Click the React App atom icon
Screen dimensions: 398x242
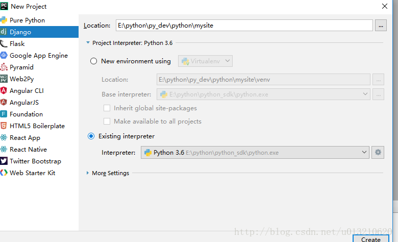click(x=4, y=137)
